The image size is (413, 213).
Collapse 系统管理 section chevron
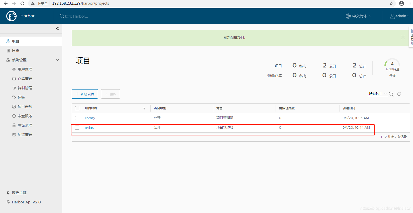(58, 60)
